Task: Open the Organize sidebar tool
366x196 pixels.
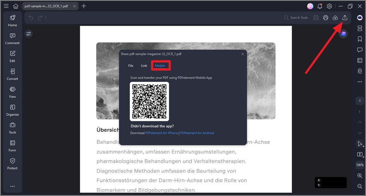Action: coord(12,110)
